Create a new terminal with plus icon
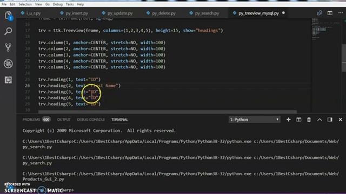The image size is (346, 194). 288,120
